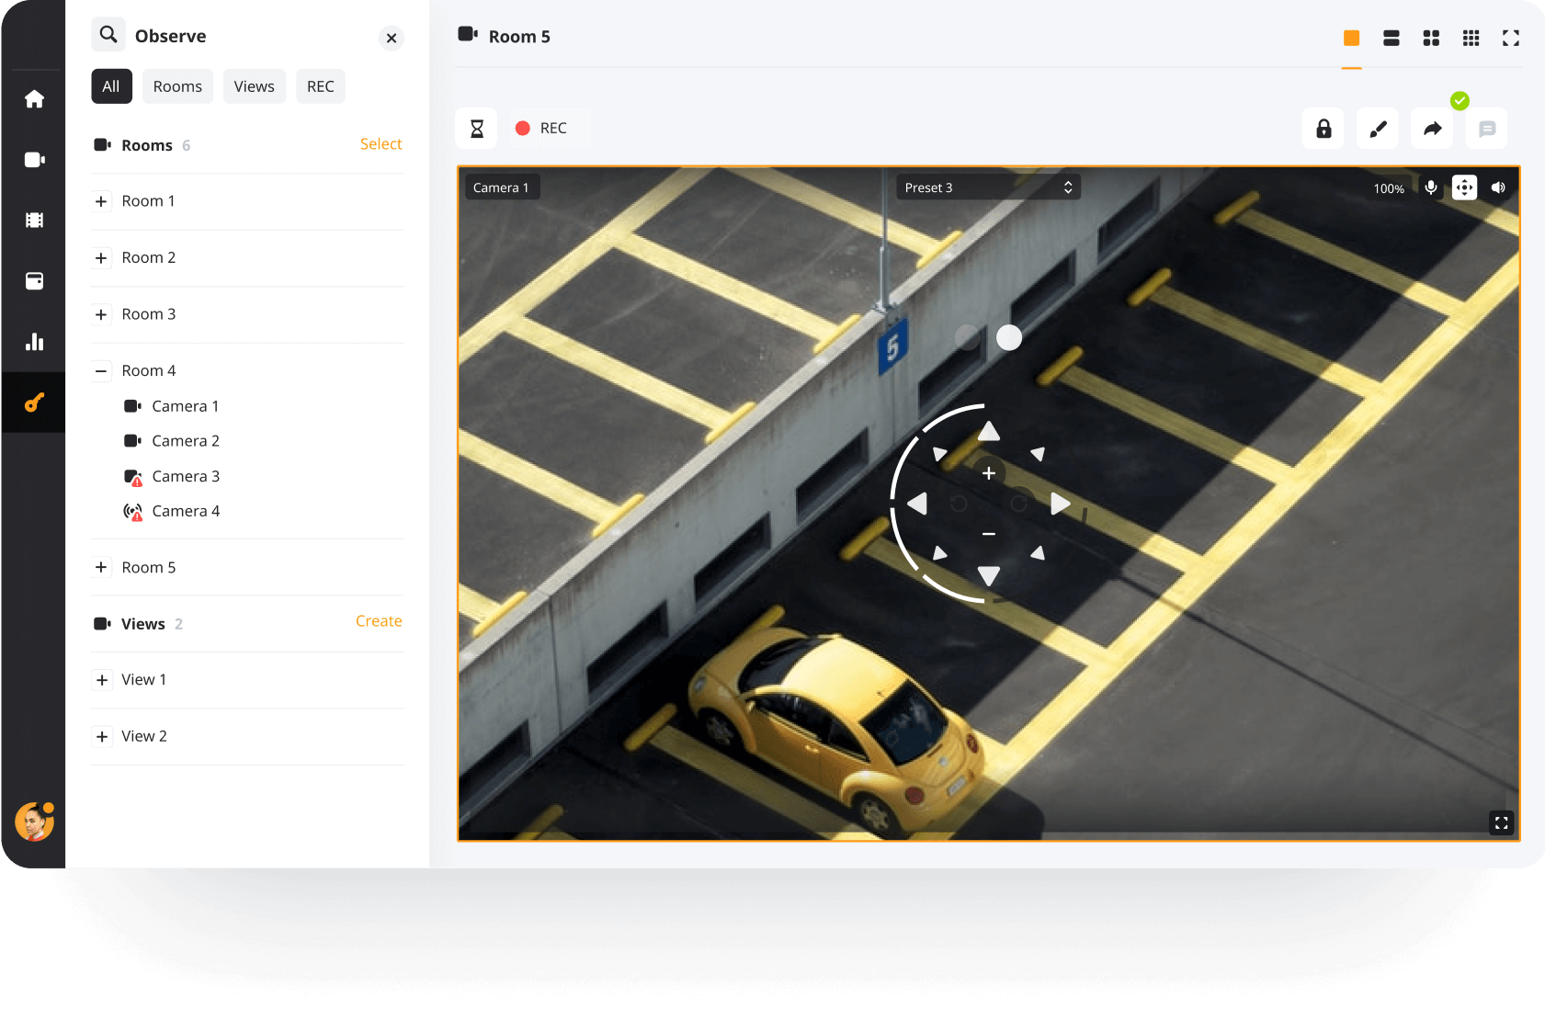The height and width of the screenshot is (1009, 1545).
Task: Open the film recordings icon in sidebar
Action: [x=34, y=221]
